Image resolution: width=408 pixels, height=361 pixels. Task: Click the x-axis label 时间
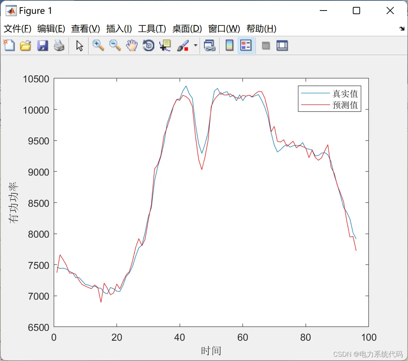pyautogui.click(x=211, y=351)
